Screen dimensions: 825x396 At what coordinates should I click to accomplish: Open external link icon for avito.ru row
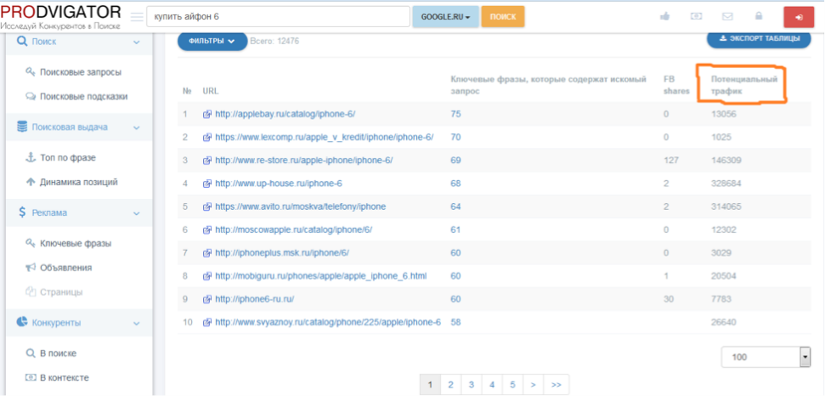click(206, 206)
